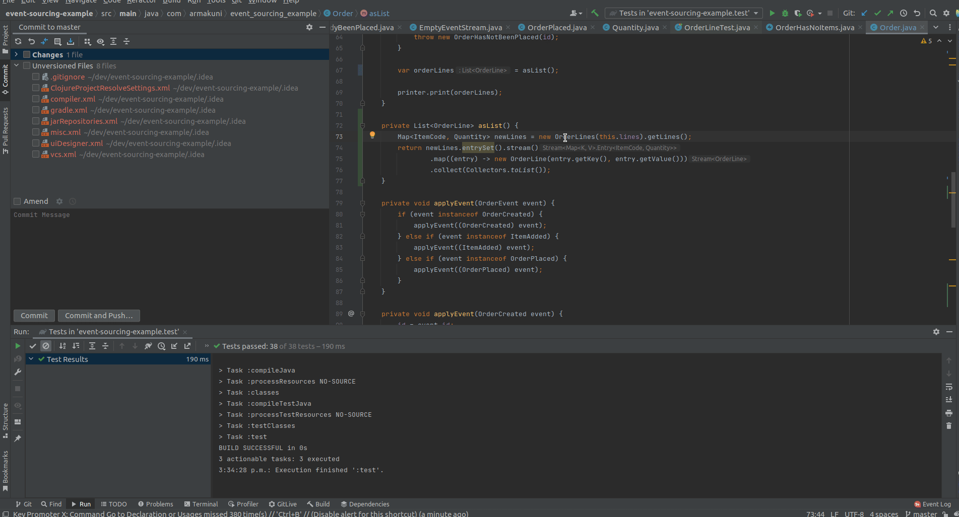Click the master branch in status bar
959x517 pixels.
[921, 514]
